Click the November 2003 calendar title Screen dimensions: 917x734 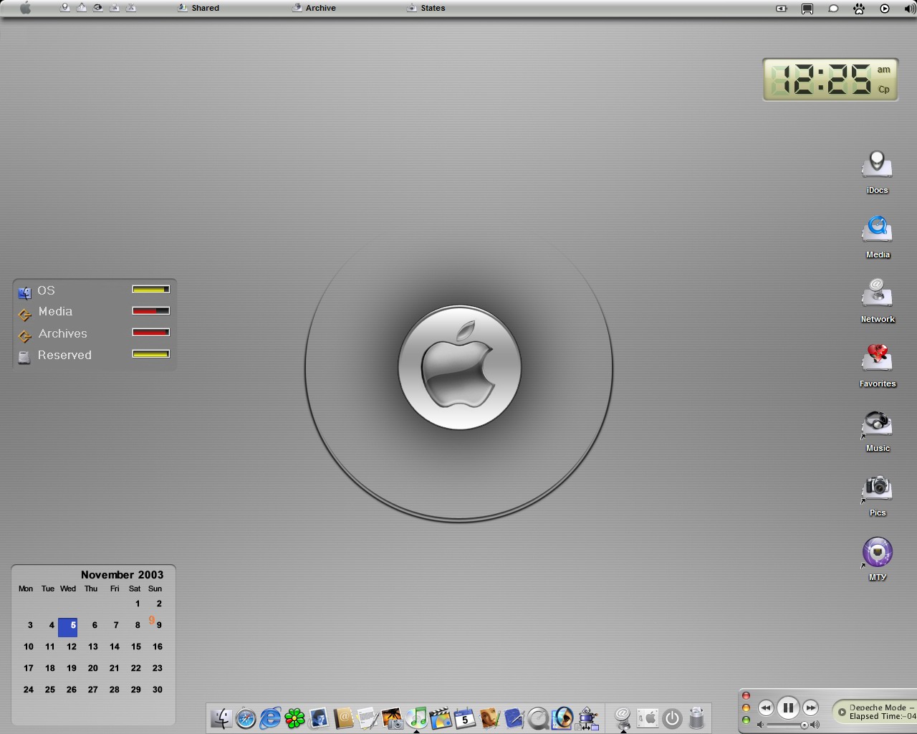coord(122,575)
